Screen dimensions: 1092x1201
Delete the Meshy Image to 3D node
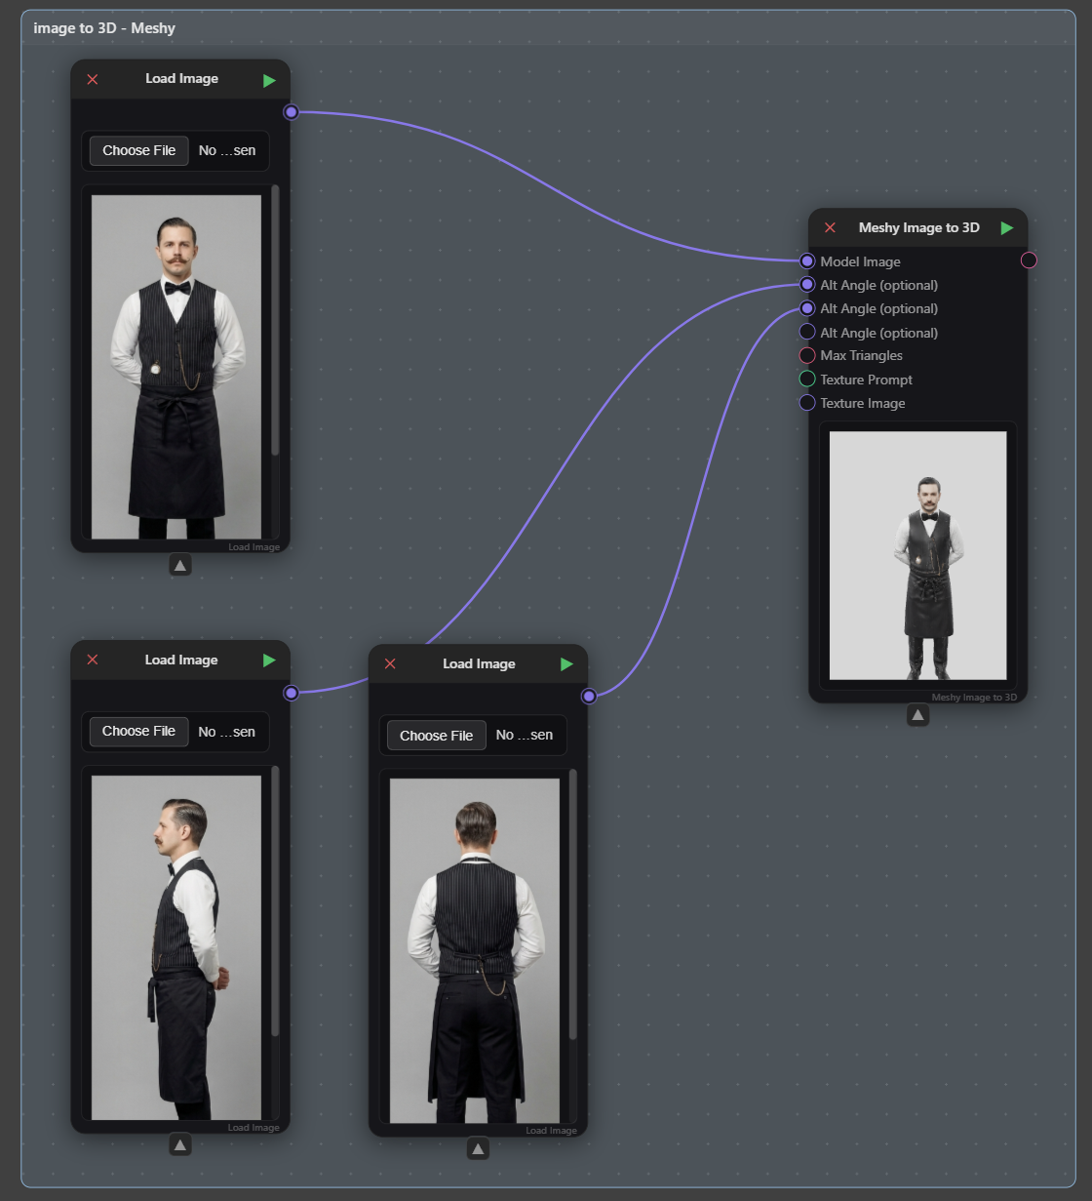pos(830,228)
